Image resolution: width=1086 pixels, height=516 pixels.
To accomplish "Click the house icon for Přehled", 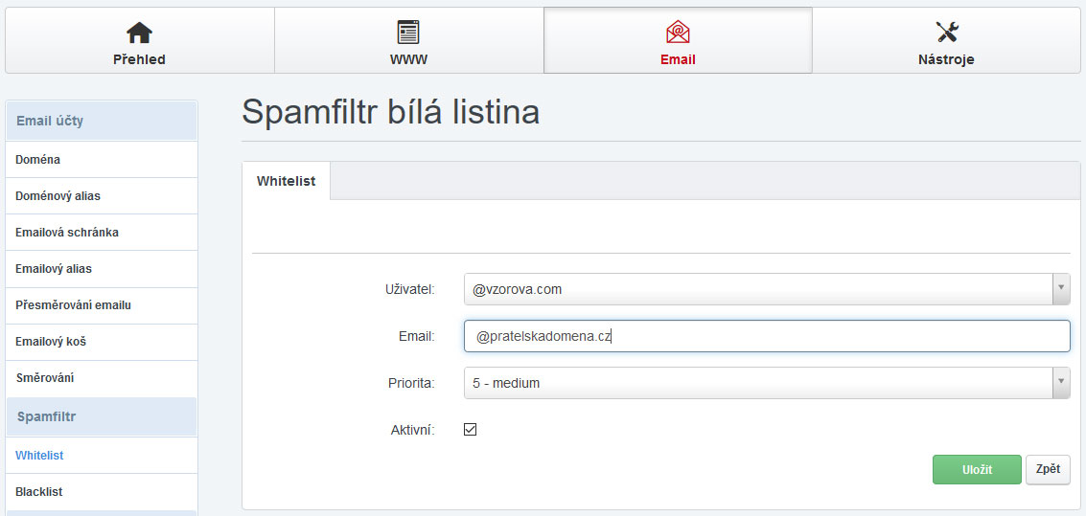I will [x=139, y=33].
